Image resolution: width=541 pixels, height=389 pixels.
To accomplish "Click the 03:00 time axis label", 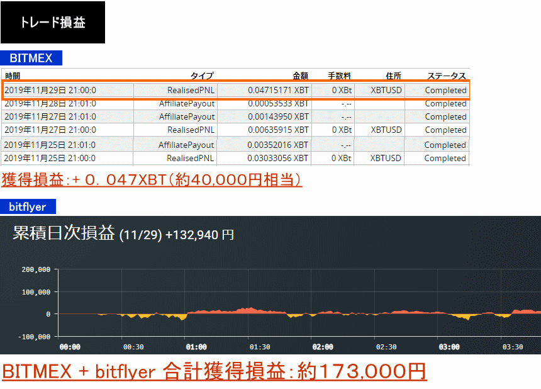I will [x=449, y=347].
